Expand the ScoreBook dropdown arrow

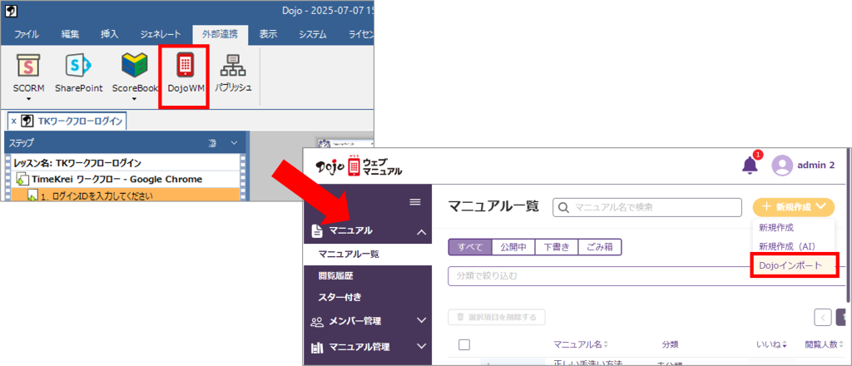(x=134, y=99)
